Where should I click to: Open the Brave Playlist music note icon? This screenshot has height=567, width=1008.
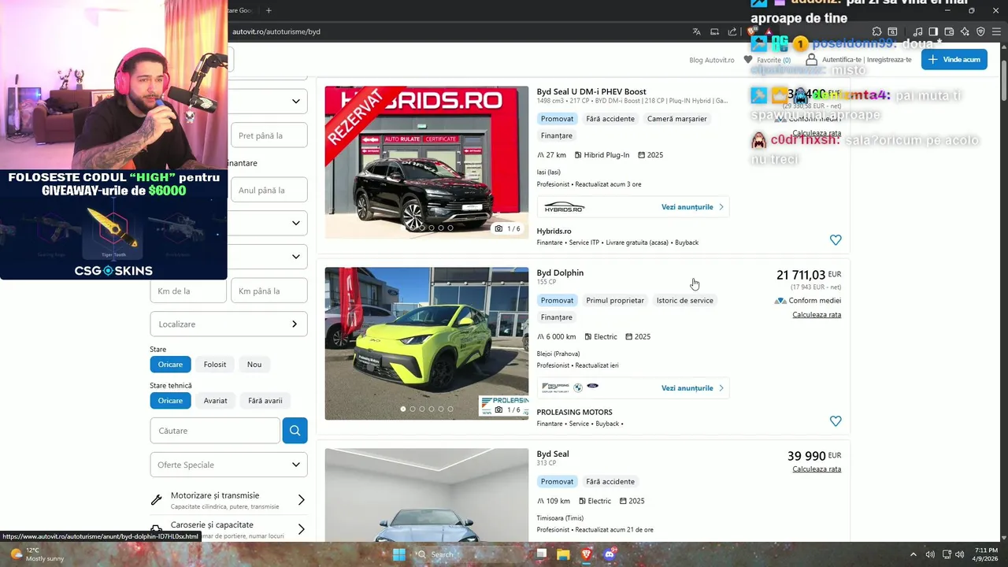tap(917, 31)
